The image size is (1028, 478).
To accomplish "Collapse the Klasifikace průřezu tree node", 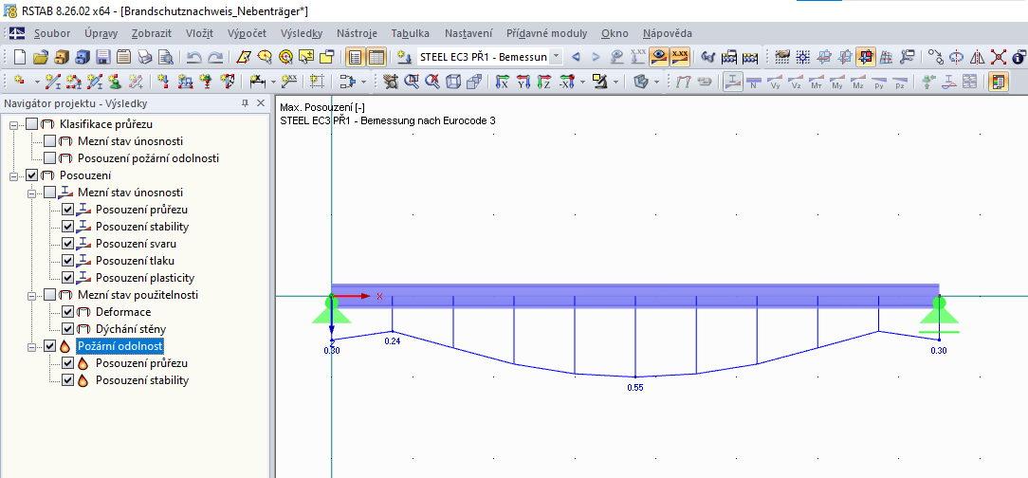I will click(14, 124).
